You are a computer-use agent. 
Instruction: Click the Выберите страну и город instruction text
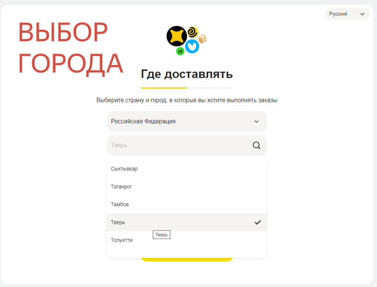(187, 100)
